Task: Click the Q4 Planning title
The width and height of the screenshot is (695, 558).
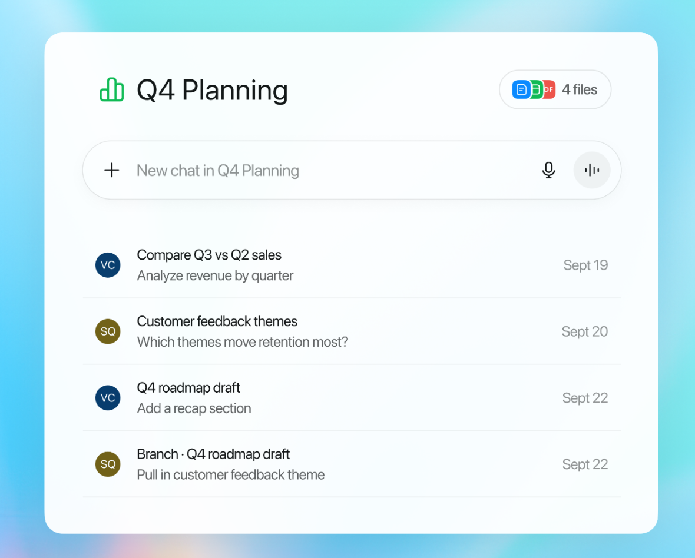Action: point(212,91)
